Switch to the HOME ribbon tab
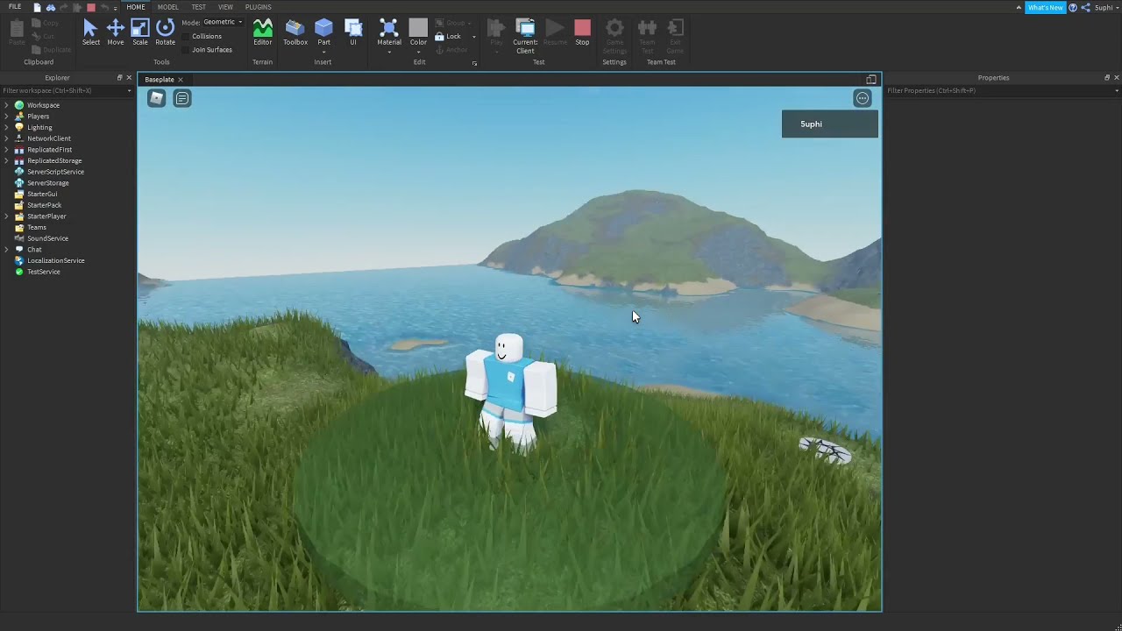The image size is (1122, 631). 136,7
